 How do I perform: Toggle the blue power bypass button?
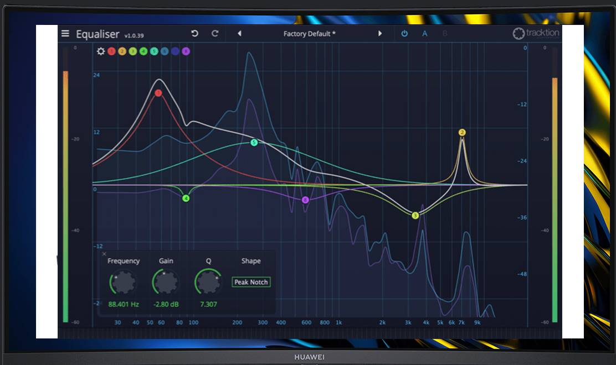[x=404, y=34]
